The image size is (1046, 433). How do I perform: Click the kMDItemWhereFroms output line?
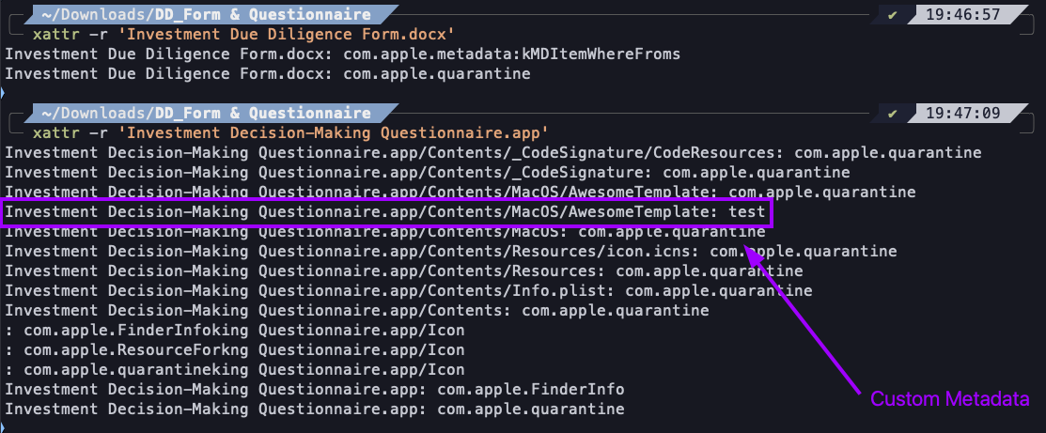pyautogui.click(x=343, y=54)
